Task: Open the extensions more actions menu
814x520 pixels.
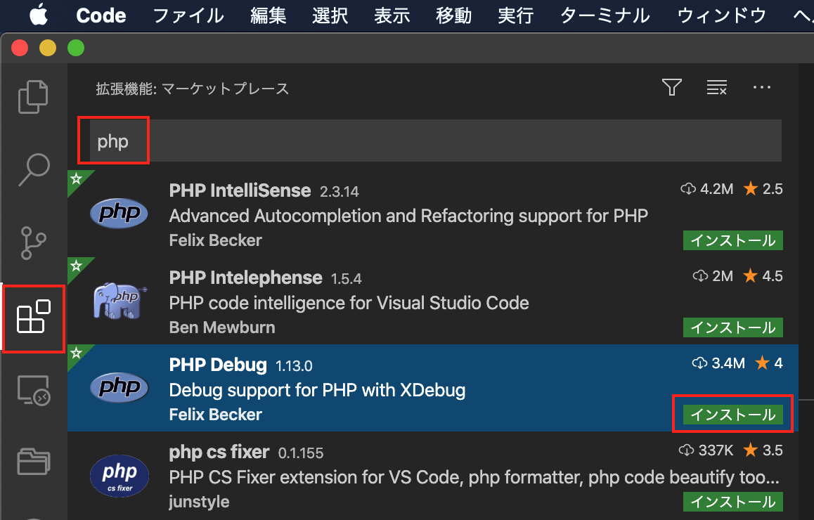Action: (x=761, y=87)
